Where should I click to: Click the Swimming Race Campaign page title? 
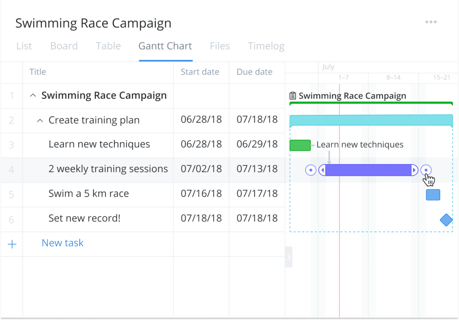pyautogui.click(x=93, y=23)
